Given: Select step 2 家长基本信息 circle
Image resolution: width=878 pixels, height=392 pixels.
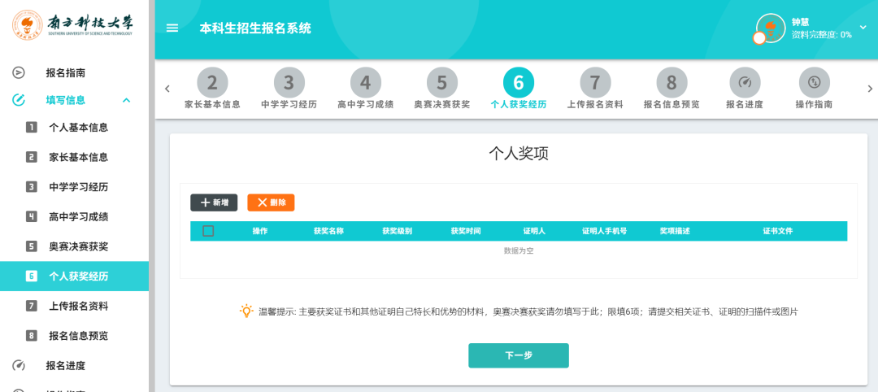Looking at the screenshot, I should [x=212, y=83].
